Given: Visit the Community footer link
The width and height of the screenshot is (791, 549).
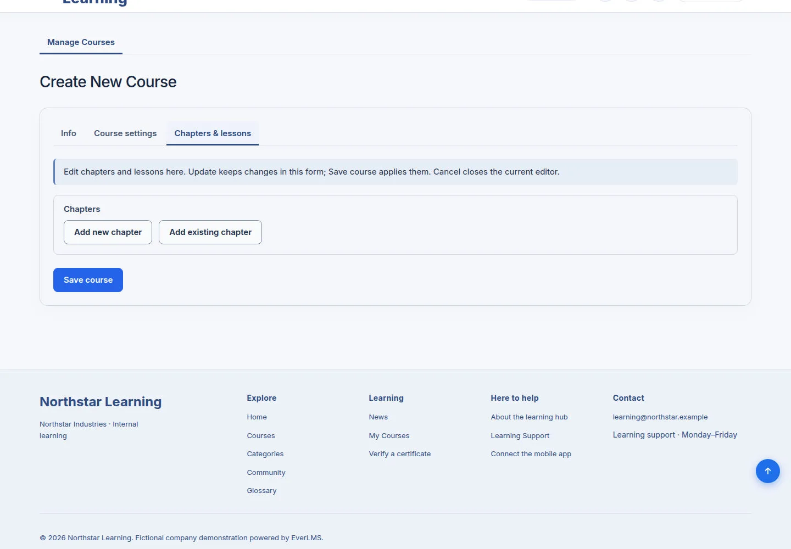Looking at the screenshot, I should click(266, 473).
